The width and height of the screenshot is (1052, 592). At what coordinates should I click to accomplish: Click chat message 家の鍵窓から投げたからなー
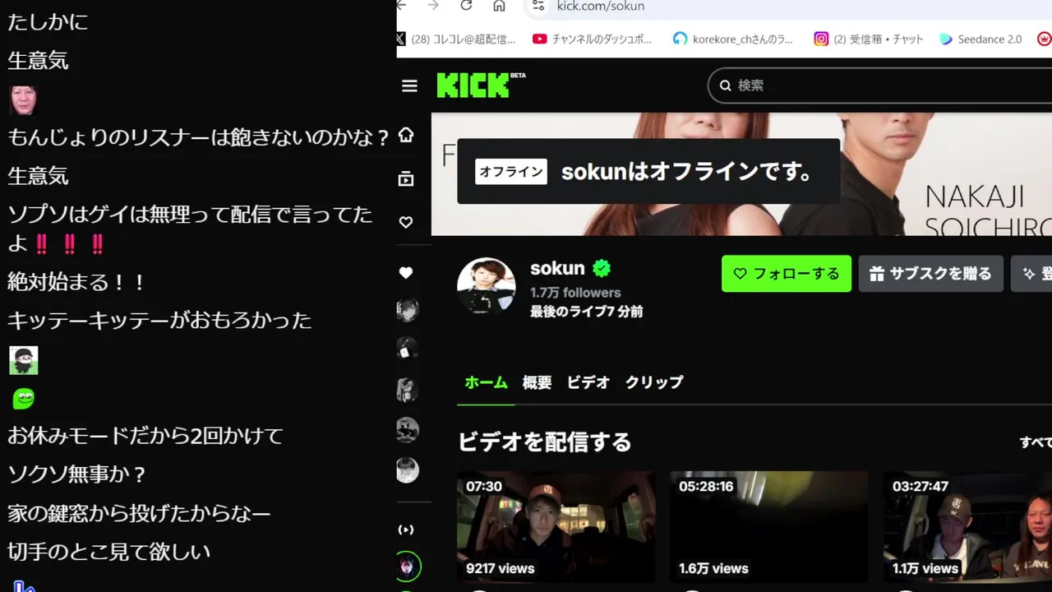point(139,514)
